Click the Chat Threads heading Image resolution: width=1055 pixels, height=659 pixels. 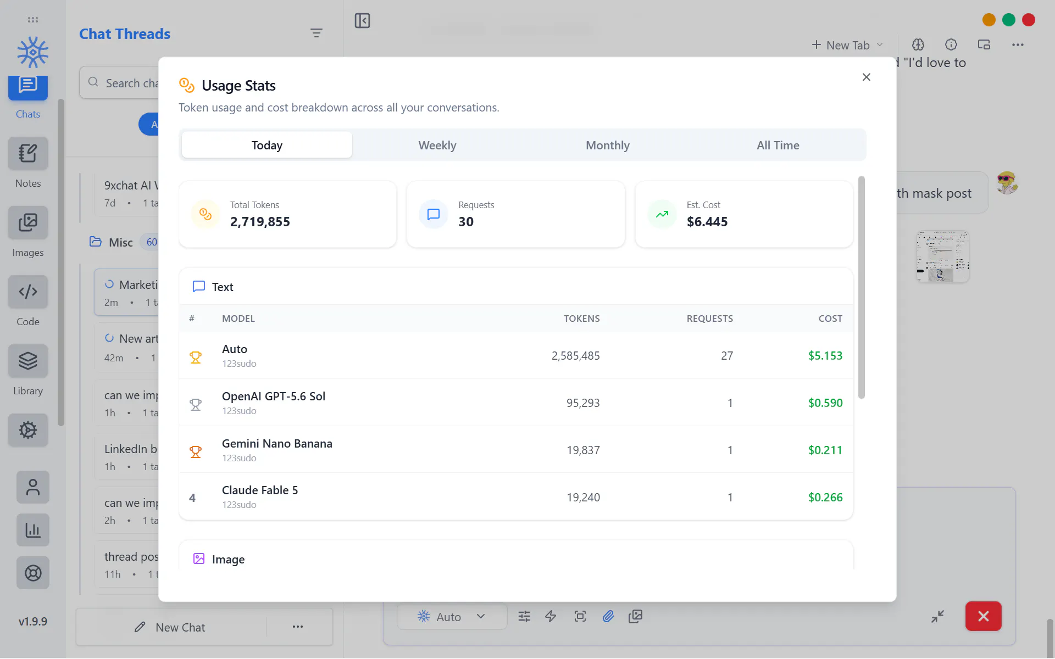coord(125,33)
